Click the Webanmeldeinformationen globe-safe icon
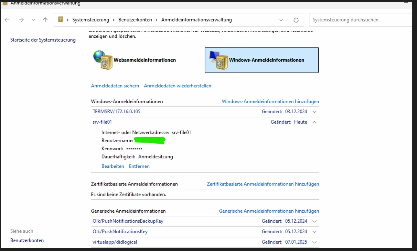 pyautogui.click(x=103, y=60)
